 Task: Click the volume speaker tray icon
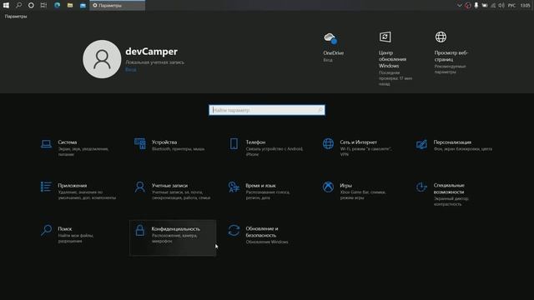click(x=501, y=6)
